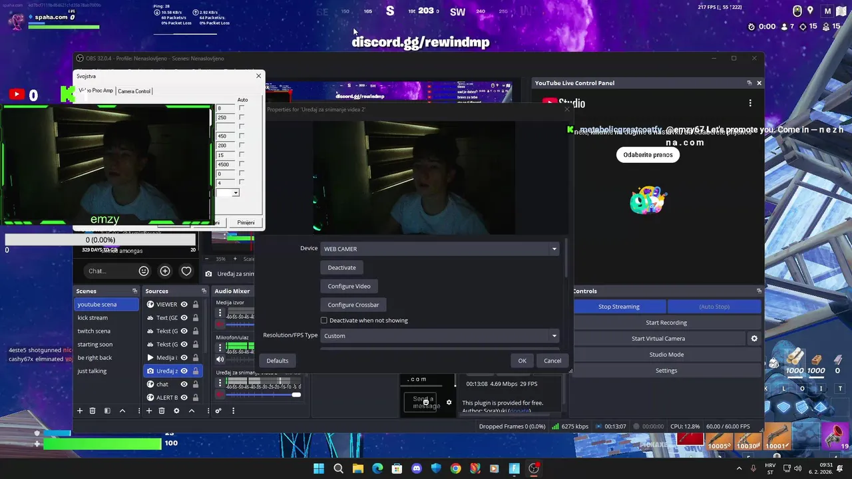Toggle visibility of Text (GD source
The image size is (852, 479).
click(x=184, y=317)
